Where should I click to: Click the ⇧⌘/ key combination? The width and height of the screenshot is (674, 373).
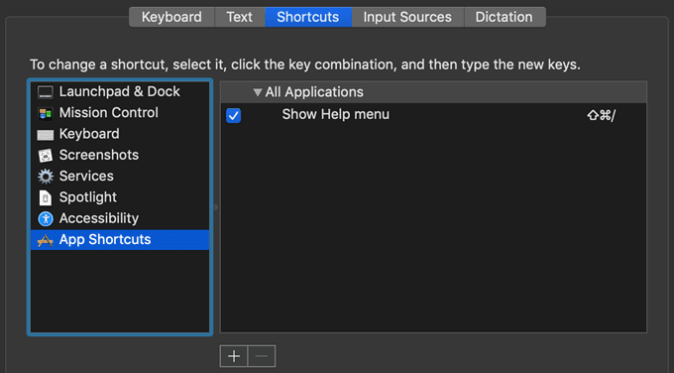click(602, 115)
